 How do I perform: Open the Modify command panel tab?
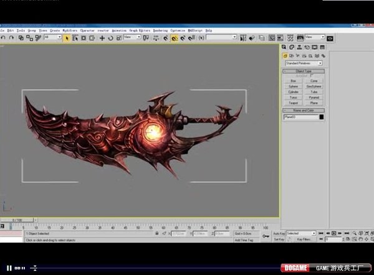290,48
